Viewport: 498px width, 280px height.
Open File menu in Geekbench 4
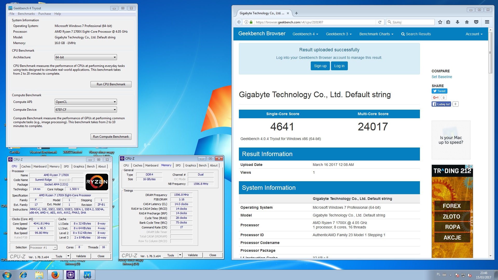[12, 14]
